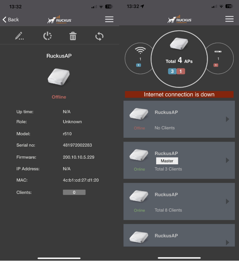The image size is (239, 261).
Task: Tap the refresh sync icon
Action: (99, 36)
